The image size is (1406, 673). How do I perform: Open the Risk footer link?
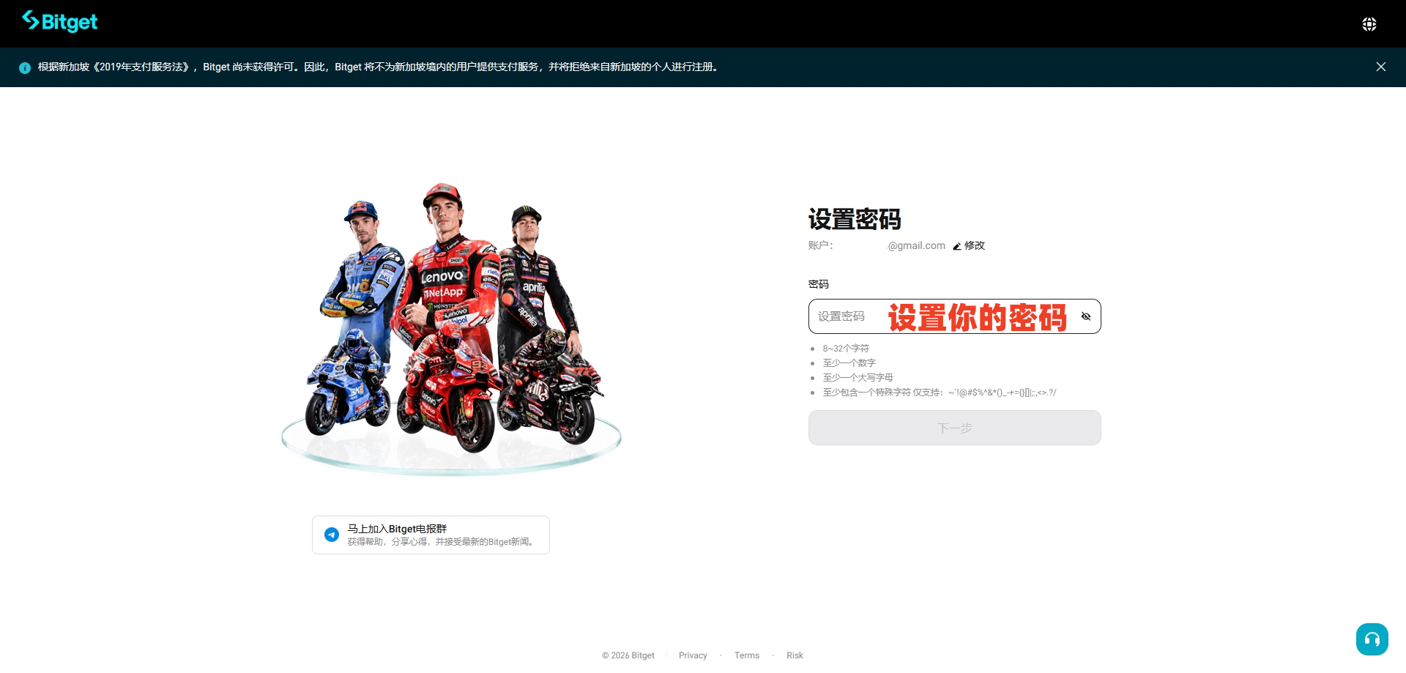[x=795, y=655]
